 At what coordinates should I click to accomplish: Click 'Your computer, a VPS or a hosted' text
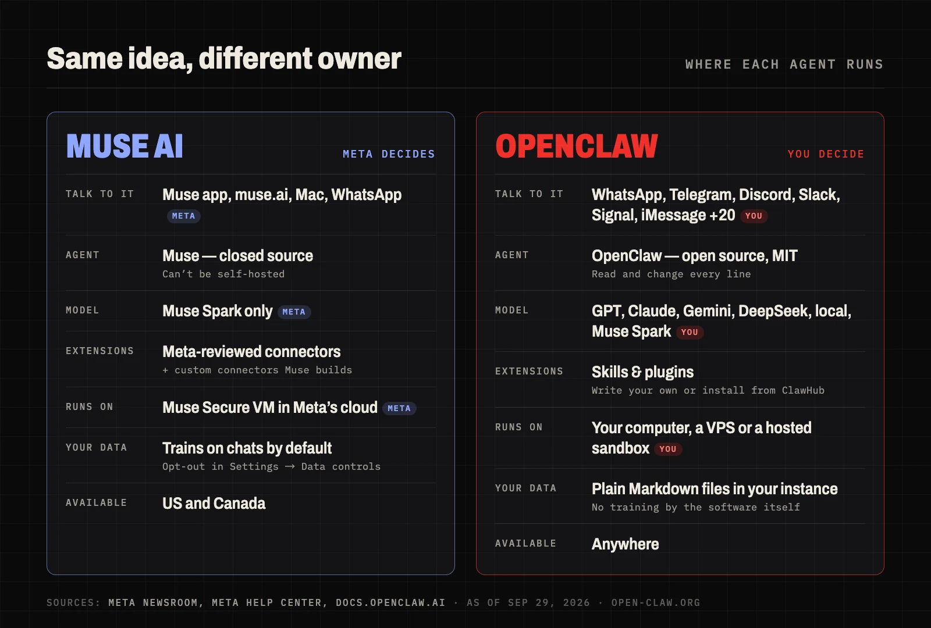point(701,428)
